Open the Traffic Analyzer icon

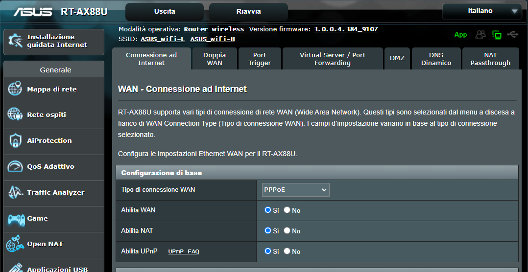(15, 192)
